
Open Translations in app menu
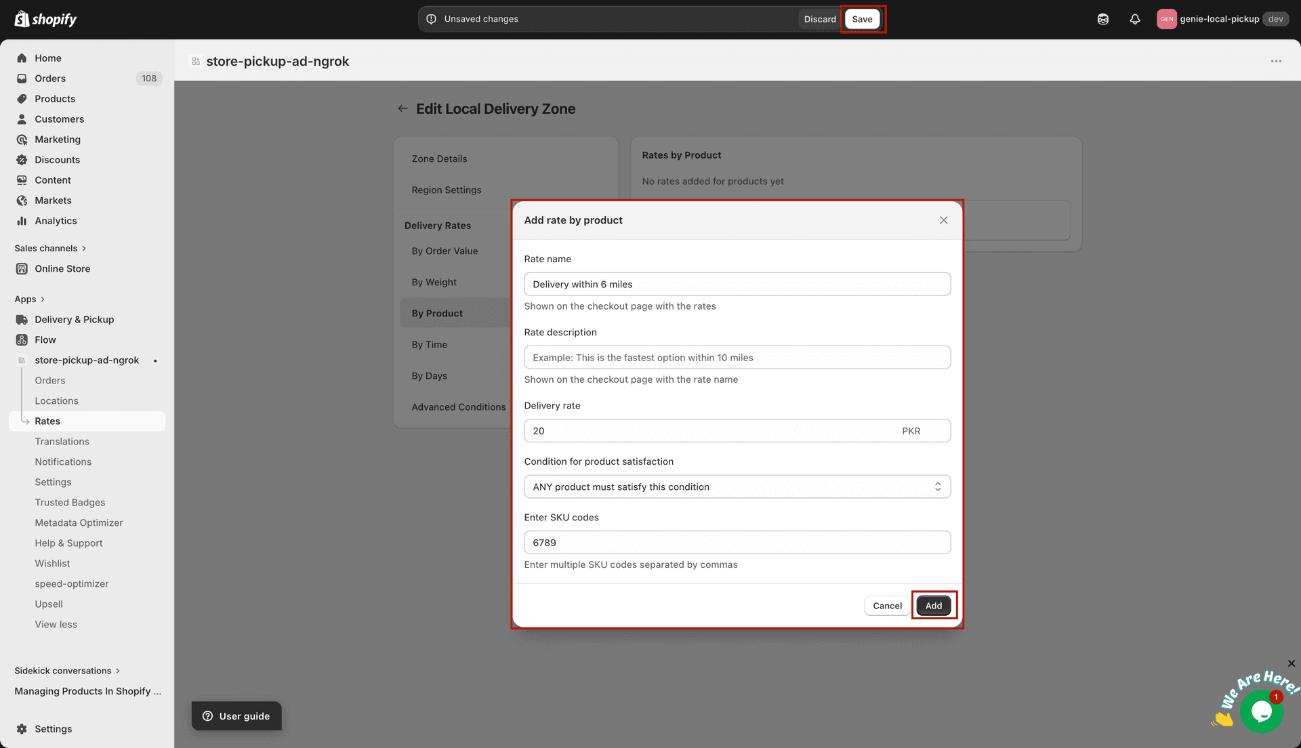(x=62, y=442)
